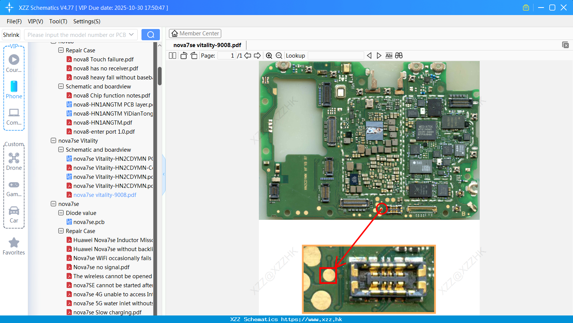Open the Settings(S) menu
Screen dimensions: 573x323
[87, 21]
